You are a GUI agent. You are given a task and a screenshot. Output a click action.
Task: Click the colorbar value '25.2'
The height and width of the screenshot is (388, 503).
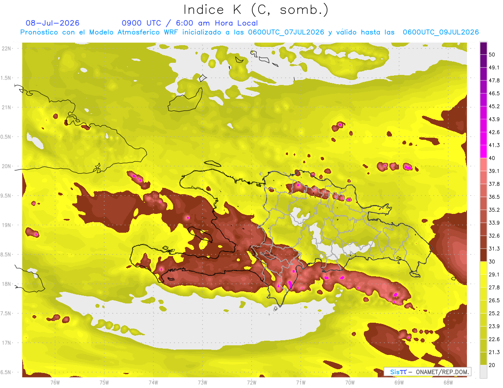494,313
